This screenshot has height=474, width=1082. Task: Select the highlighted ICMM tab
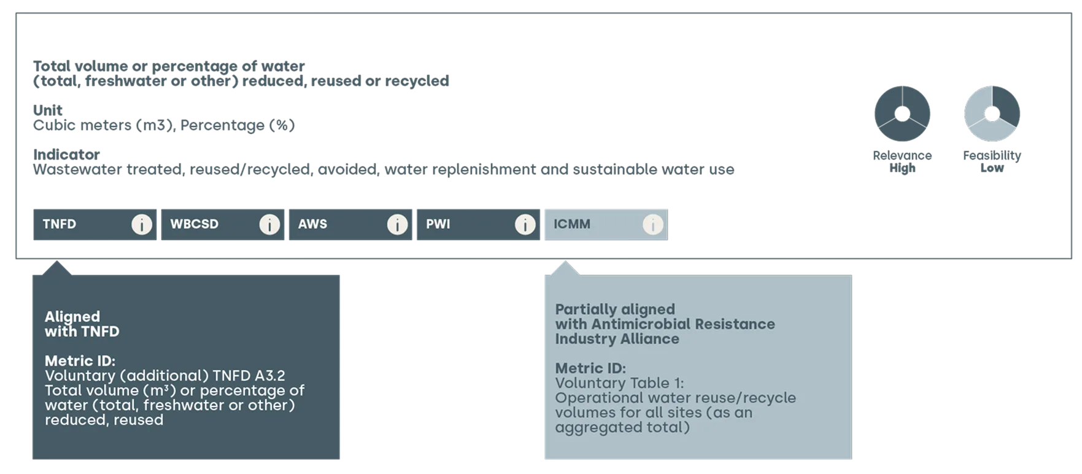click(572, 224)
